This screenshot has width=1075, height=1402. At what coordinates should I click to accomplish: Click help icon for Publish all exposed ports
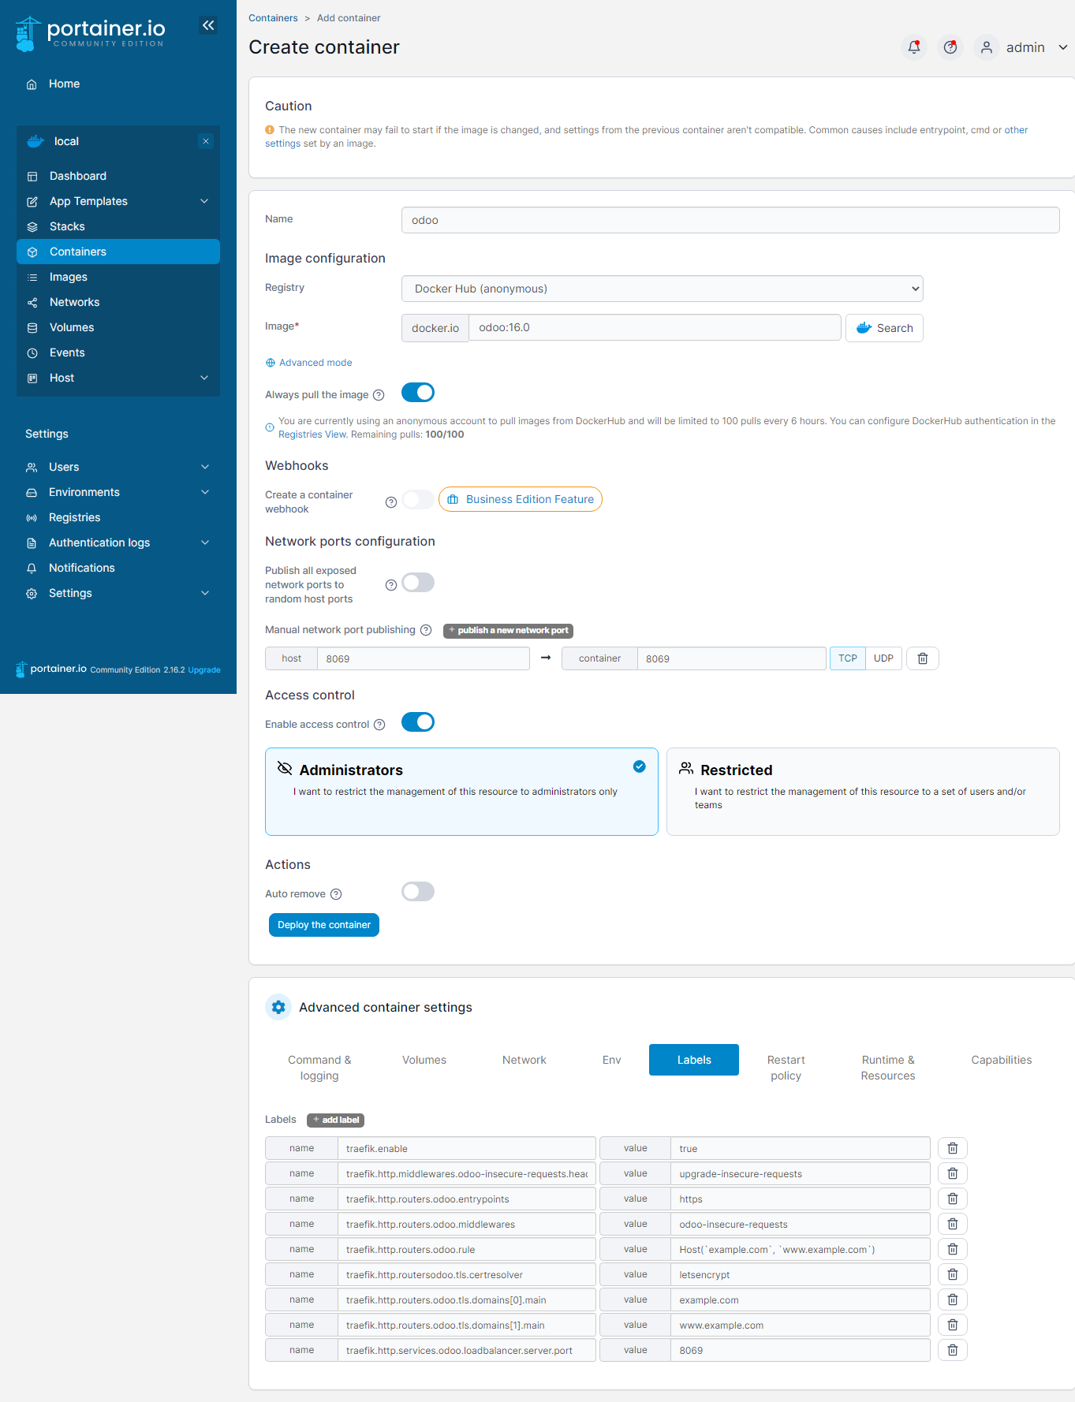[391, 585]
